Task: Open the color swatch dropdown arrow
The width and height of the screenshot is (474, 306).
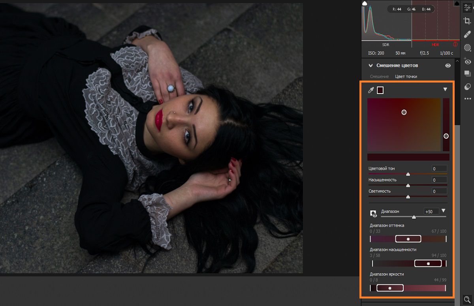Action: (x=445, y=90)
